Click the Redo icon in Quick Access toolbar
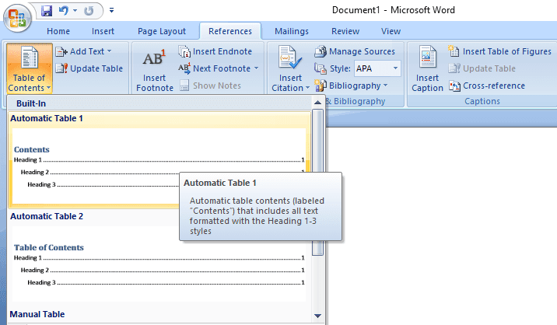 click(x=89, y=11)
